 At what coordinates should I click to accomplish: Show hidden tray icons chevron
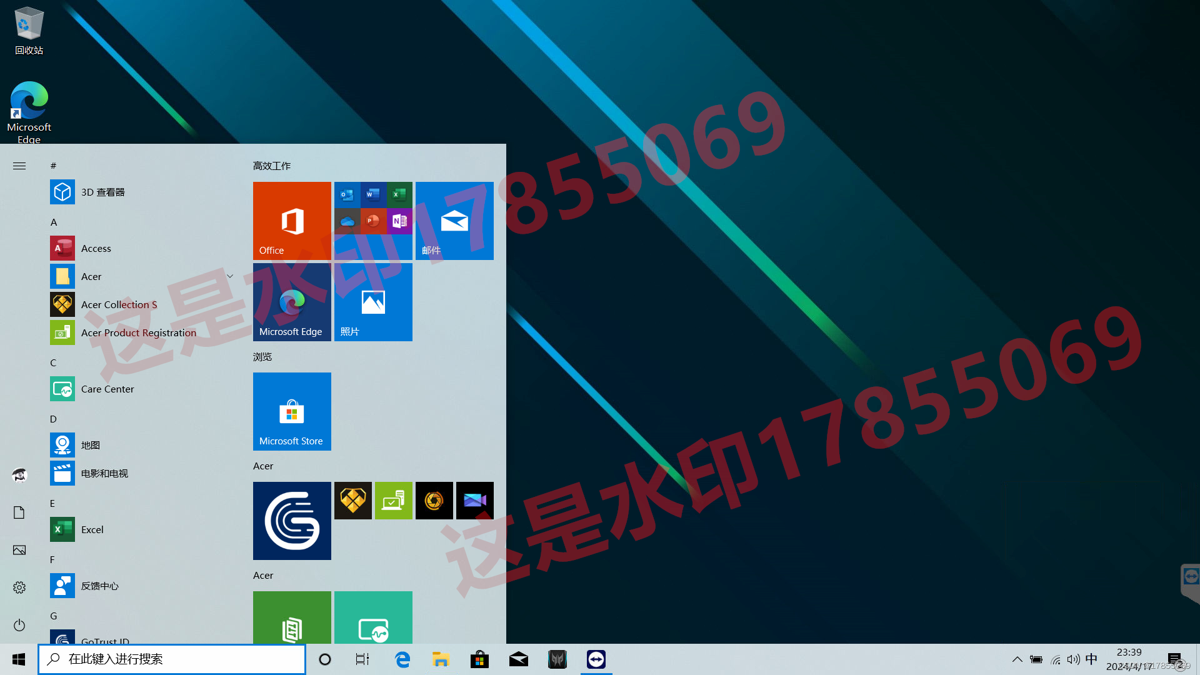1017,659
